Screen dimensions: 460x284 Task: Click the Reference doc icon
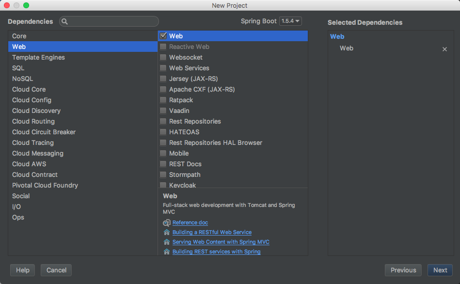coord(167,223)
